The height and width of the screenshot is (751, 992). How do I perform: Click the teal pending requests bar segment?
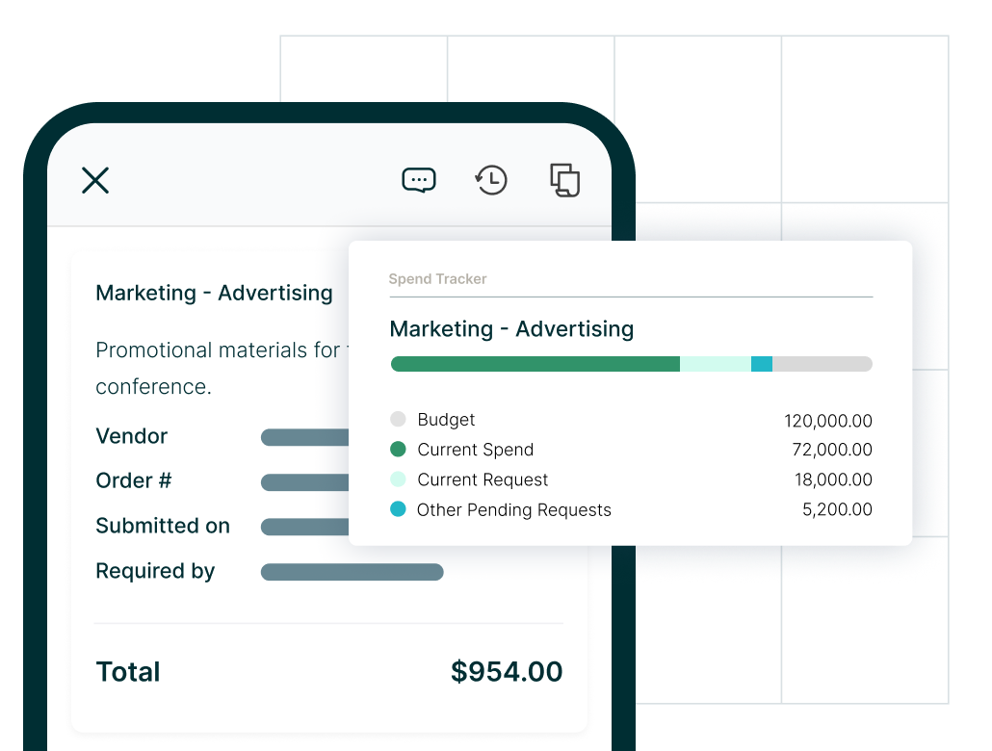[x=762, y=364]
